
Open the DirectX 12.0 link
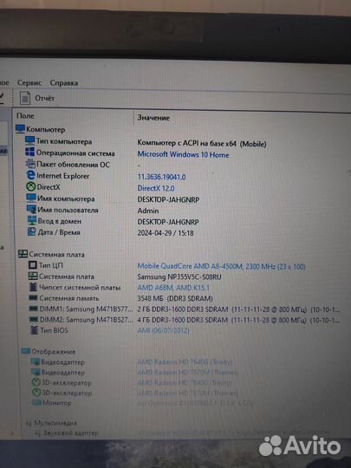(x=156, y=188)
